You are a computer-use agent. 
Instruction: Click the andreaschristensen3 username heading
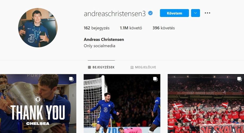point(115,14)
